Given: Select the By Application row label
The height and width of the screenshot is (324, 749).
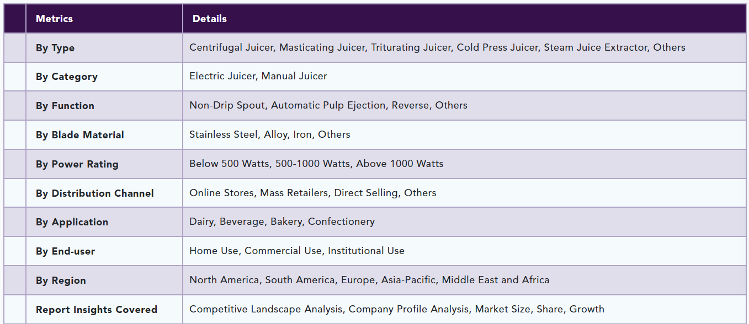Looking at the screenshot, I should point(72,222).
